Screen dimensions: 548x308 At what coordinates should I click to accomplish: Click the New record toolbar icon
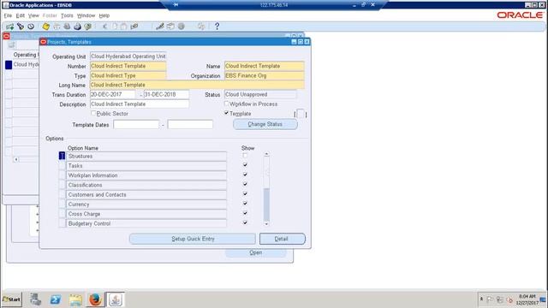click(x=9, y=27)
